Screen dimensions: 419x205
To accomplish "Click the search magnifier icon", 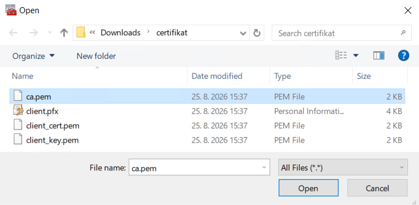I will point(403,33).
